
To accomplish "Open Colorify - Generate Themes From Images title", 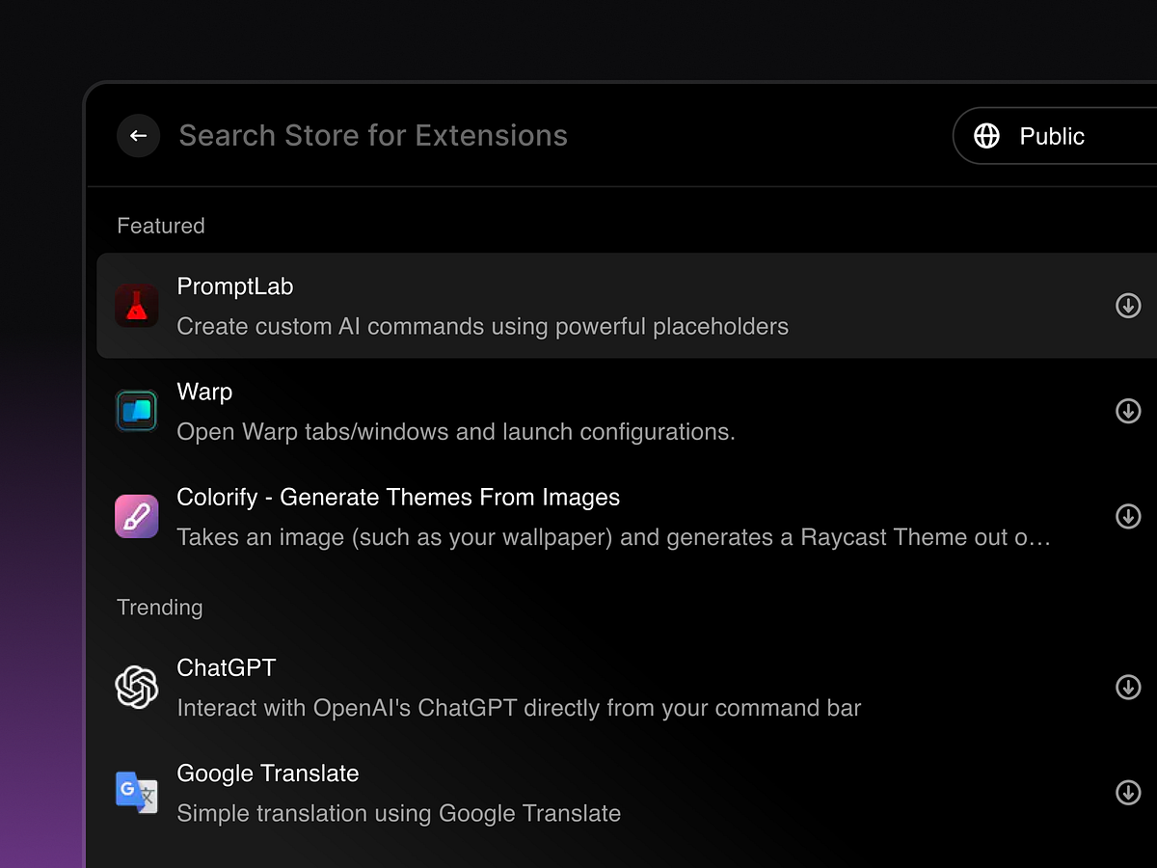I will [398, 498].
